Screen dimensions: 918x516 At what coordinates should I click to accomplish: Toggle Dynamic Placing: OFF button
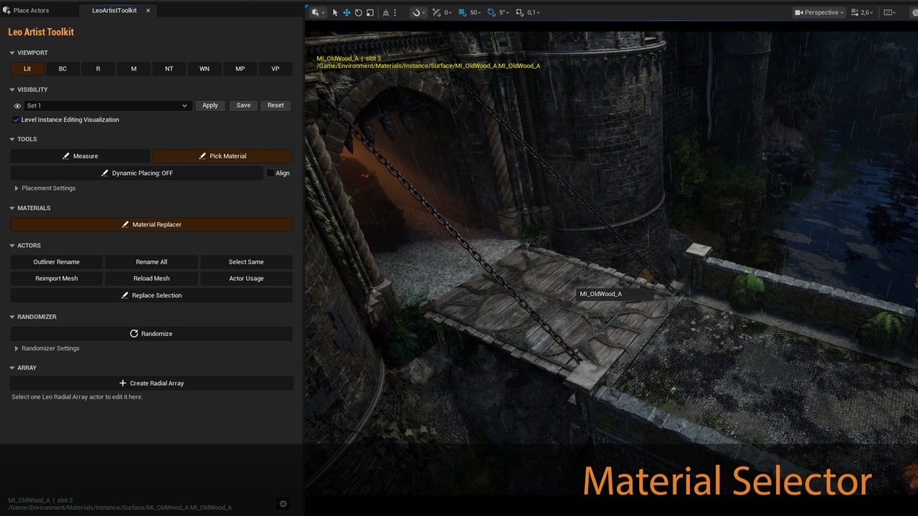137,173
